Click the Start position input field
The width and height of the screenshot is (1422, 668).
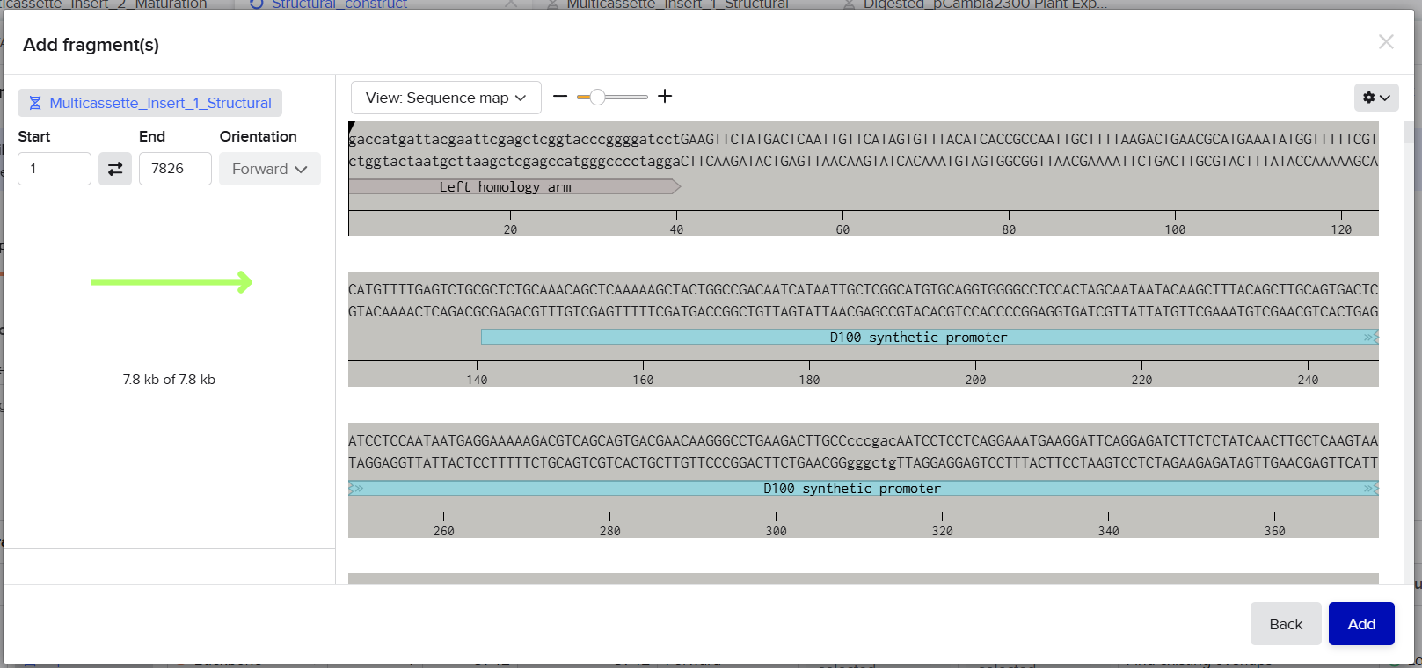click(55, 169)
